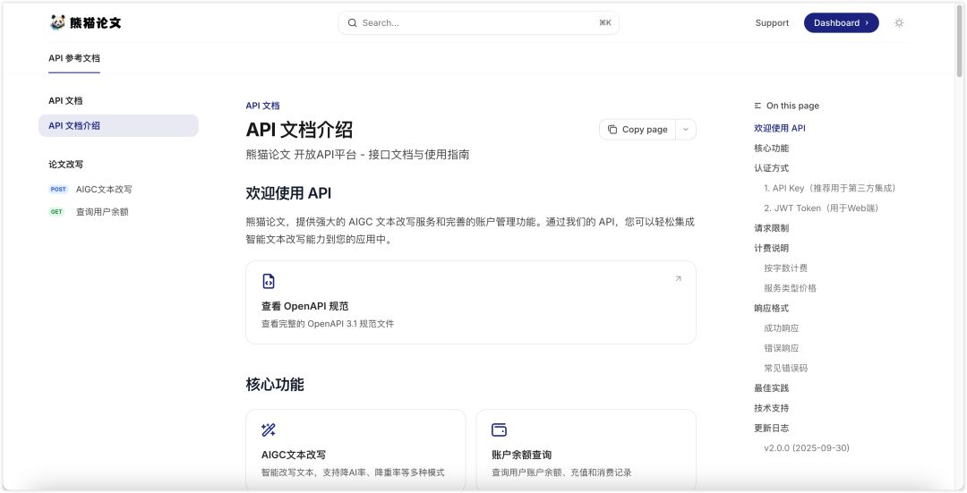Jump to 2. JWT Token outline entry
The height and width of the screenshot is (493, 967).
pos(821,208)
